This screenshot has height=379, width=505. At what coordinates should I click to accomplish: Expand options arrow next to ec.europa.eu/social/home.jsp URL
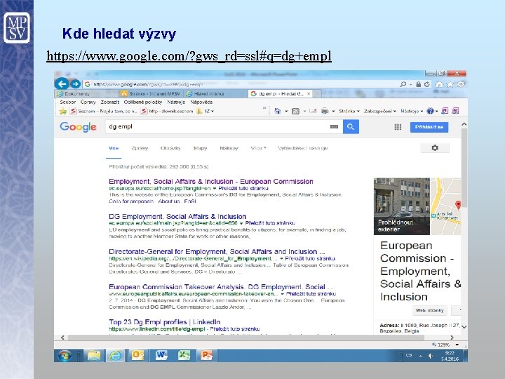click(x=215, y=188)
